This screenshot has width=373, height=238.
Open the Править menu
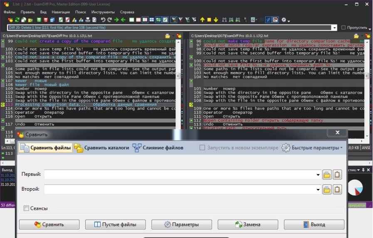click(27, 12)
